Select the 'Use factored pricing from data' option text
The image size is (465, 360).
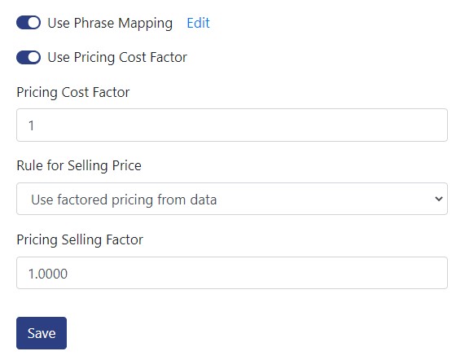point(124,200)
